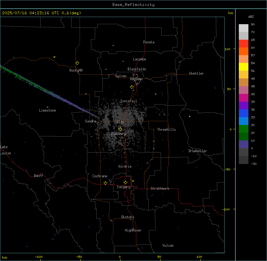Click the 45 value on the dBZ scale
Viewport: 267px width, 261px height.
[253, 86]
